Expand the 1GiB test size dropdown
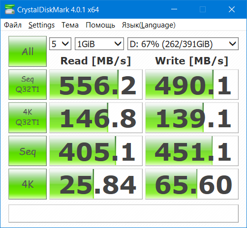247x228 pixels. (x=99, y=44)
